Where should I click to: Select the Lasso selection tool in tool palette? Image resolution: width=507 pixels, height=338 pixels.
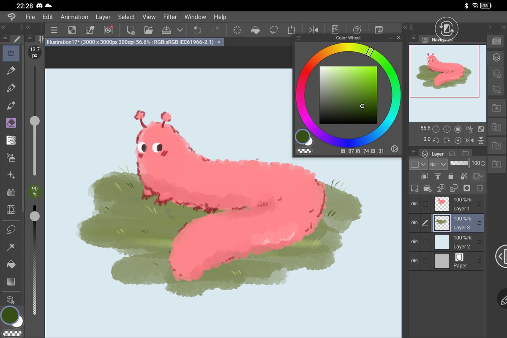tap(11, 229)
